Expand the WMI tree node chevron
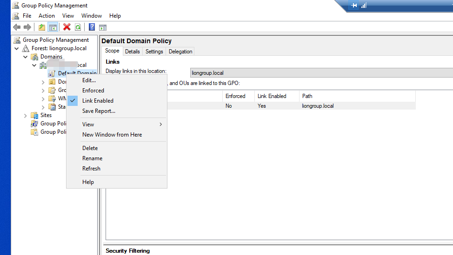The image size is (453, 255). [43, 99]
